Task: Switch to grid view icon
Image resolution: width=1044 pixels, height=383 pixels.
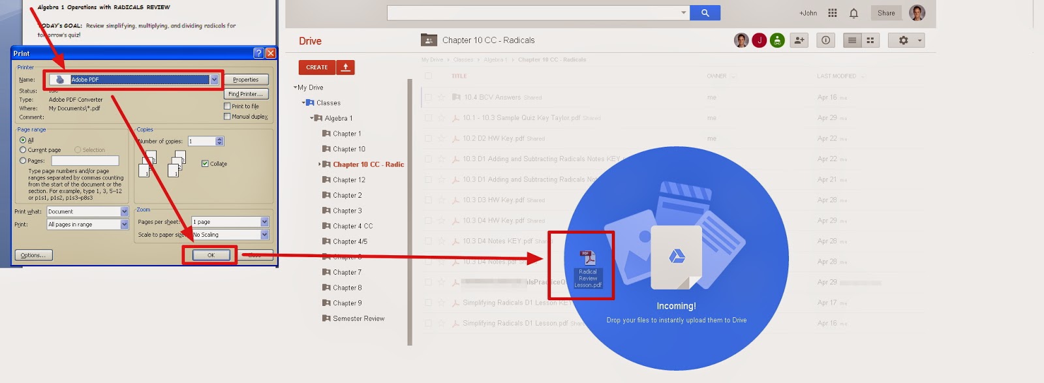Action: pos(870,40)
